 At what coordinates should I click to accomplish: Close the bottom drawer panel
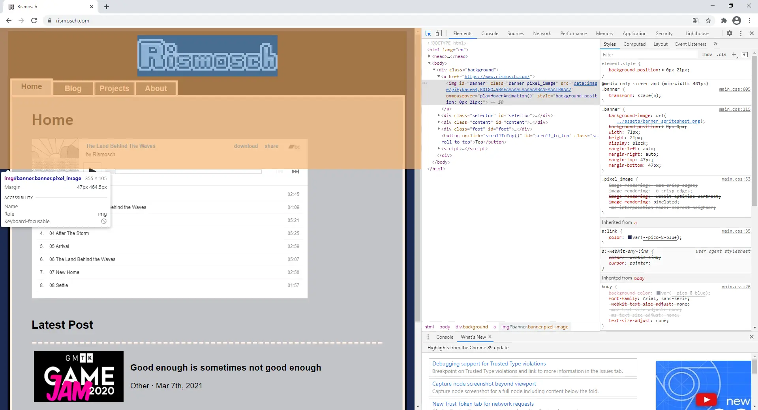751,337
